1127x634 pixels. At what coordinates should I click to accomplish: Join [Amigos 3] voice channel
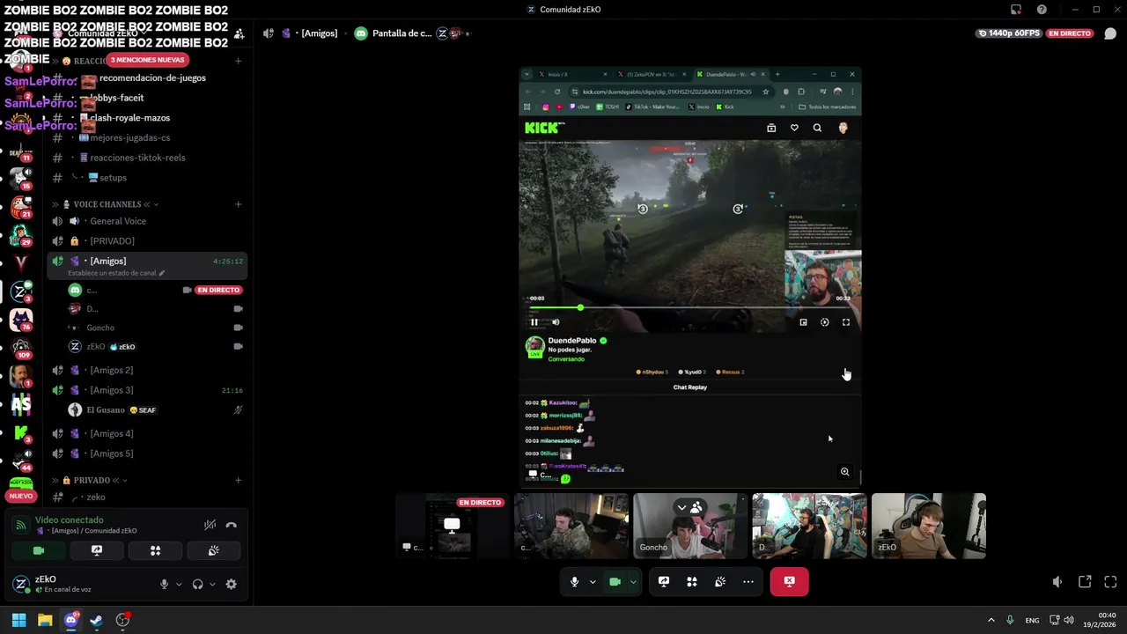[111, 390]
